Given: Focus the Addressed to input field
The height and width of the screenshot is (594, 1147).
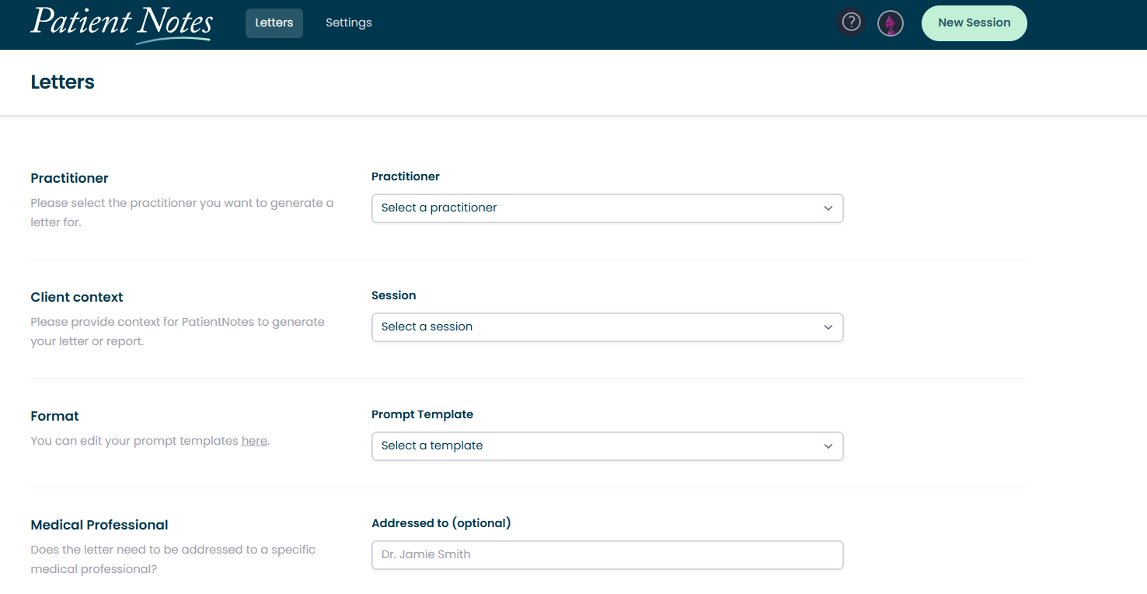Looking at the screenshot, I should point(607,555).
